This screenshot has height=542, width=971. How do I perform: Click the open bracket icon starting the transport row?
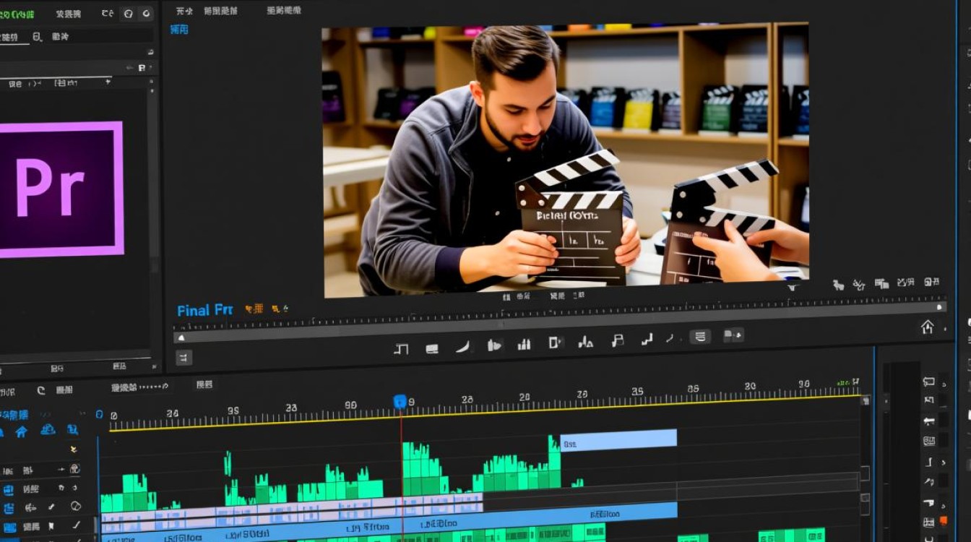[x=401, y=348]
